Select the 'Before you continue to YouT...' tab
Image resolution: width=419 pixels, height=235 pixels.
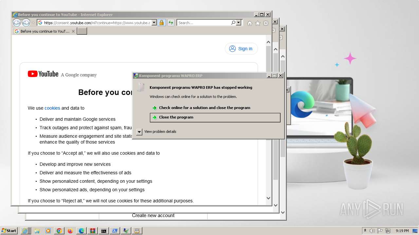pos(45,31)
